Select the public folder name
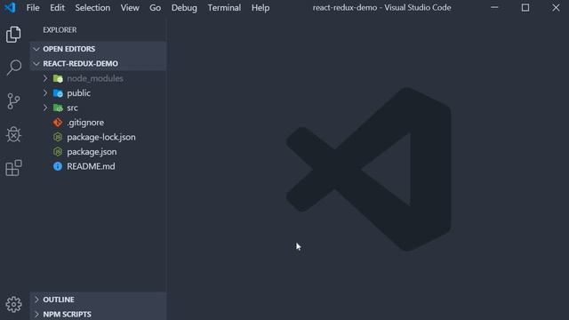This screenshot has width=569, height=320. coord(79,93)
